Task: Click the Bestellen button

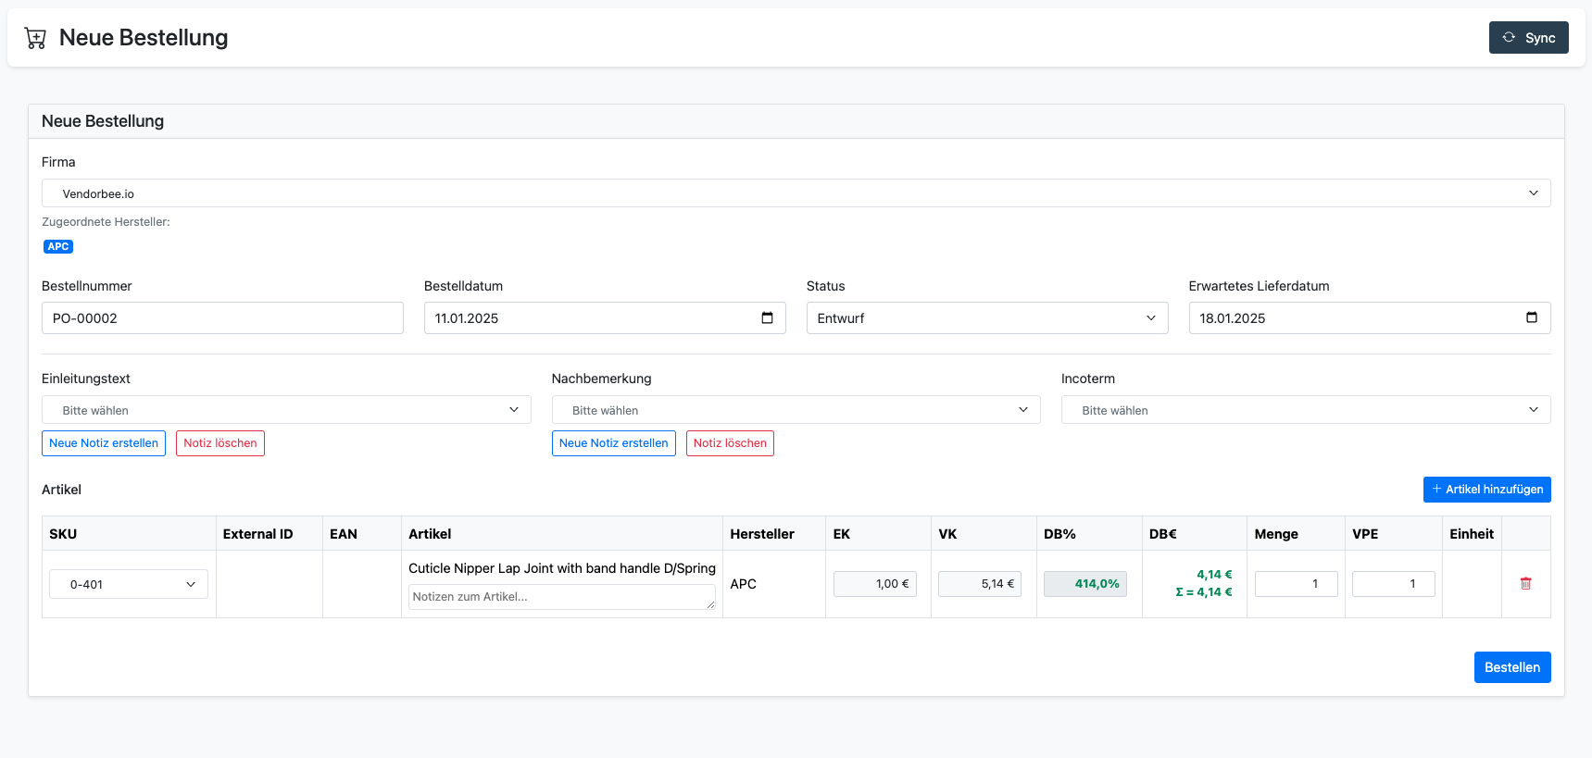Action: pos(1512,667)
